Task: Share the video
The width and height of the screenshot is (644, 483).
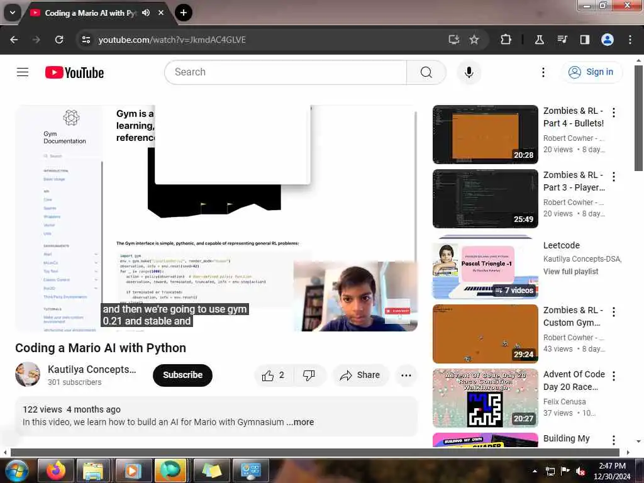Action: (x=360, y=375)
